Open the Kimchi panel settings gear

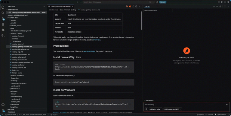click(x=220, y=7)
